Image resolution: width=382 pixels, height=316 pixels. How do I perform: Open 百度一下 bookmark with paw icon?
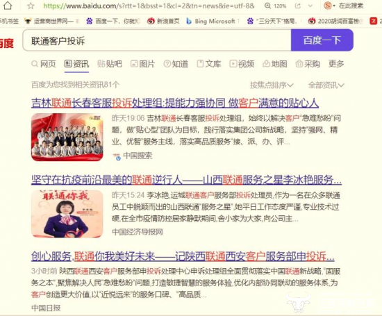(x=113, y=22)
